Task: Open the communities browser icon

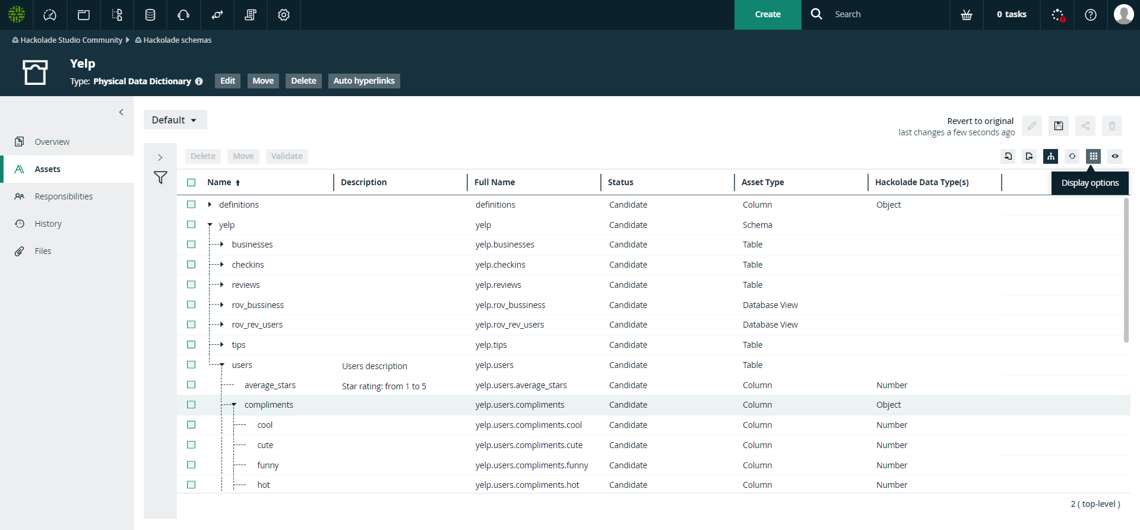Action: coord(84,15)
